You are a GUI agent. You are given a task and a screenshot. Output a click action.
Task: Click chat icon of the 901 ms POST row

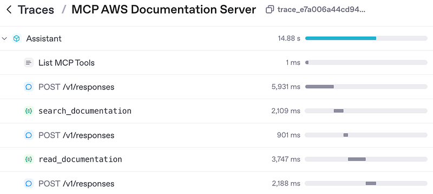pos(29,135)
